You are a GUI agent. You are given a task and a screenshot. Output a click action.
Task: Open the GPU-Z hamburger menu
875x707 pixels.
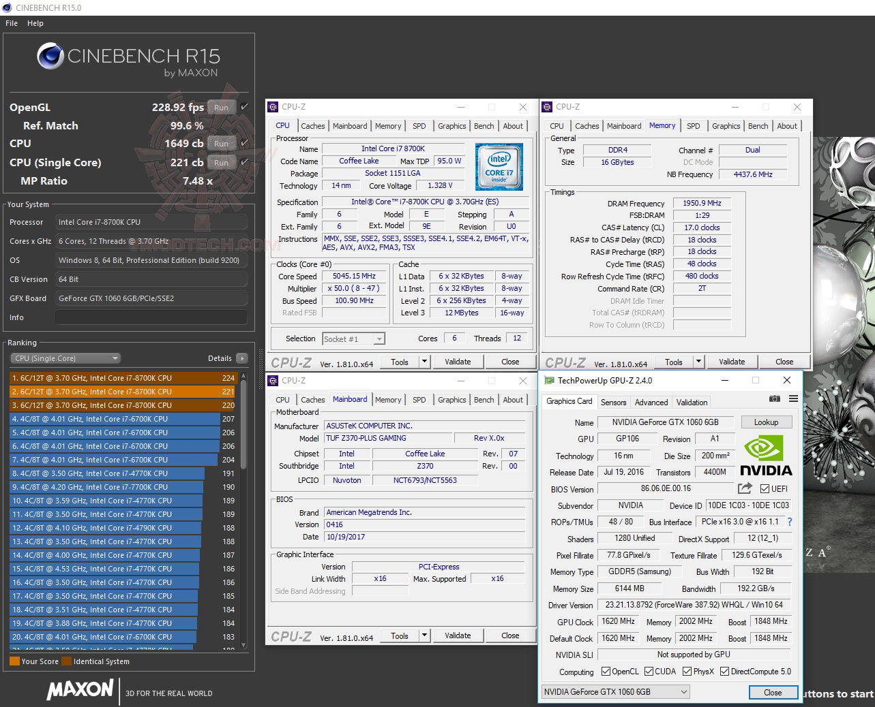[792, 399]
